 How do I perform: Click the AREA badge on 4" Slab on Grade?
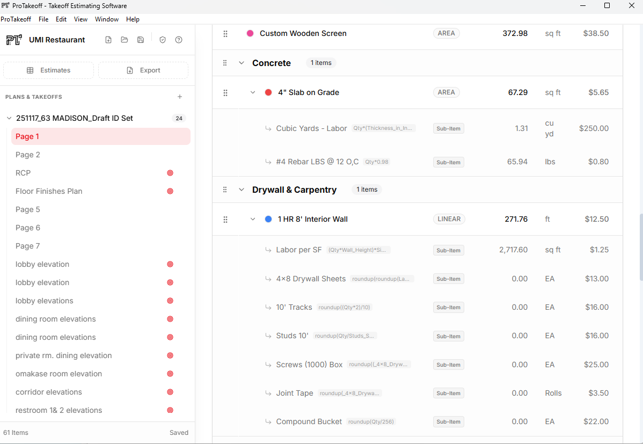pyautogui.click(x=446, y=92)
